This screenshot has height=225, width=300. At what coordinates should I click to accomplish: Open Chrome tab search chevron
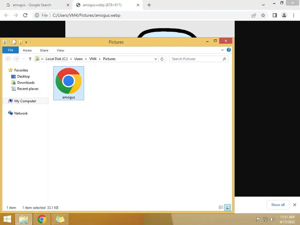[x=263, y=5]
